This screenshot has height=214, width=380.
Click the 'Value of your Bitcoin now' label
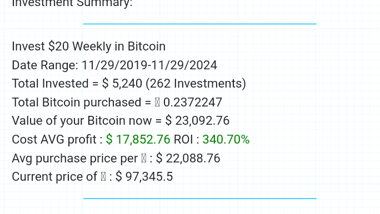[82, 121]
